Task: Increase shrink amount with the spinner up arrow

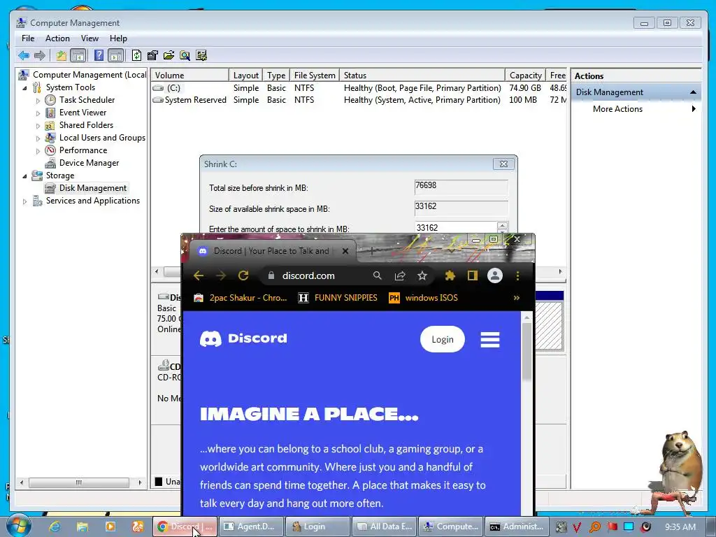Action: click(502, 225)
